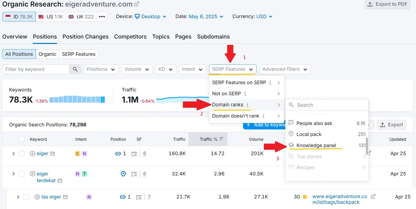The height and width of the screenshot is (209, 416).
Task: Click the magnifier search button for keyword filter
Action: [75, 69]
